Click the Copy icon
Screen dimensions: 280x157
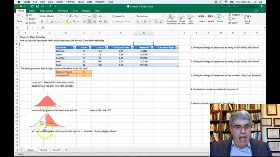pyautogui.click(x=27, y=19)
